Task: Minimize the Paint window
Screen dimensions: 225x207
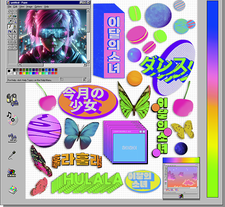Action: pos(81,3)
